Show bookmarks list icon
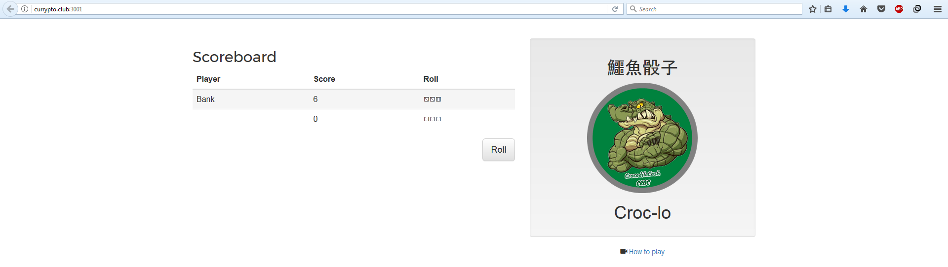The image size is (948, 267). click(x=828, y=9)
